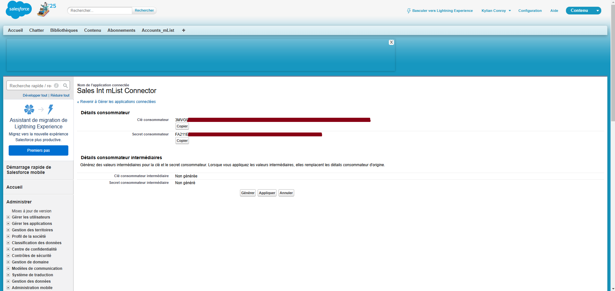The height and width of the screenshot is (291, 615).
Task: Expand Contrôles de sécurité
Action: (x=8, y=256)
